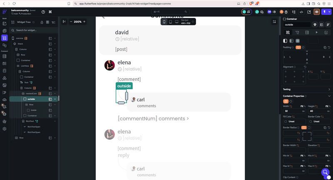Open the code view icon in top toolbar
Image resolution: width=333 pixels, height=180 pixels.
[301, 12]
